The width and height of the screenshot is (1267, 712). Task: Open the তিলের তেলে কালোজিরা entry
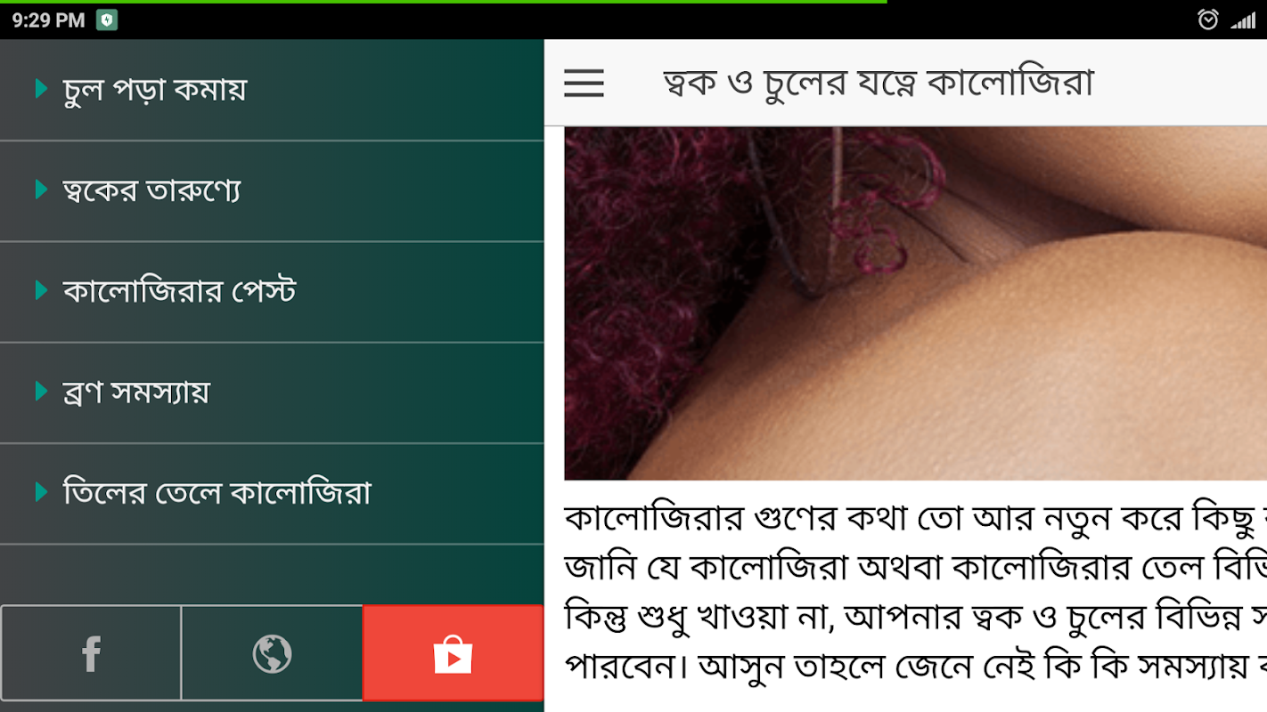272,492
